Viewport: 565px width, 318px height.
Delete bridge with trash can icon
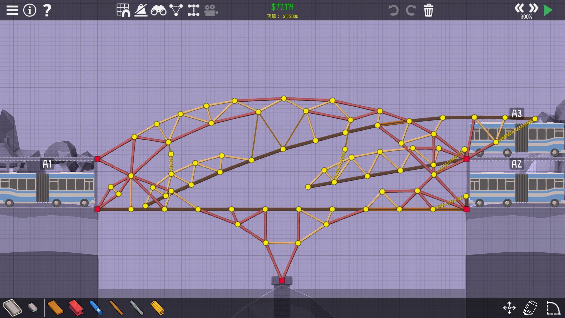428,10
